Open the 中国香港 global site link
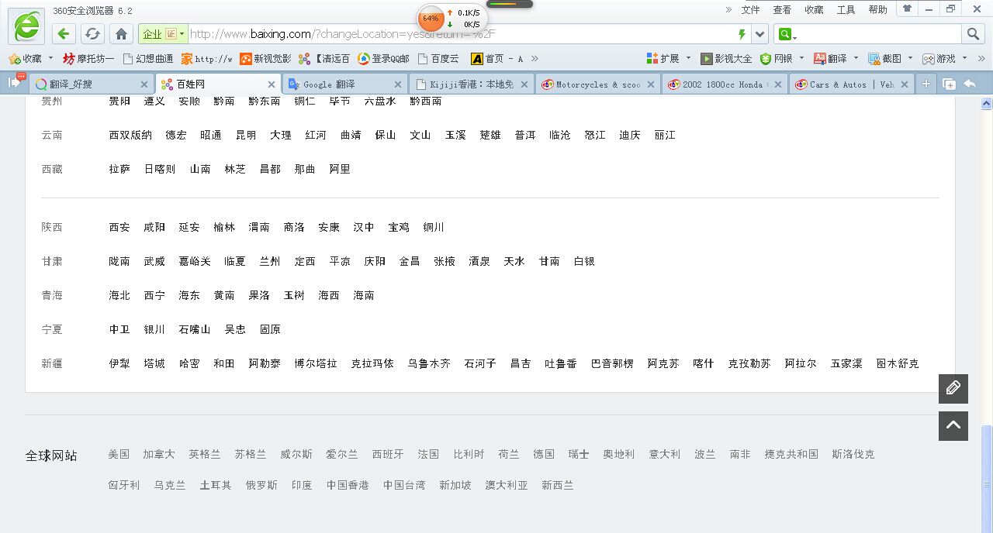The width and height of the screenshot is (993, 533). click(x=348, y=485)
